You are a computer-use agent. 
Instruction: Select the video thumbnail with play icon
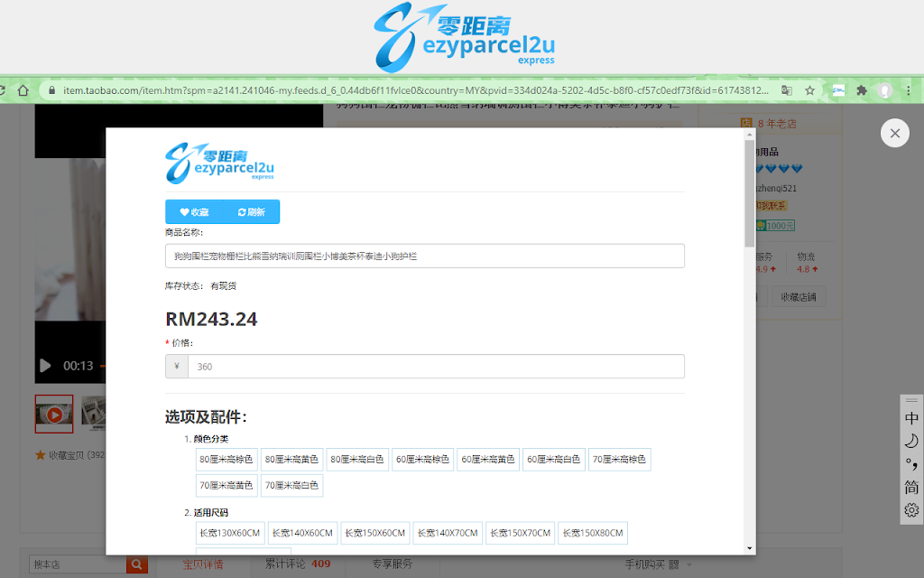[x=54, y=414]
